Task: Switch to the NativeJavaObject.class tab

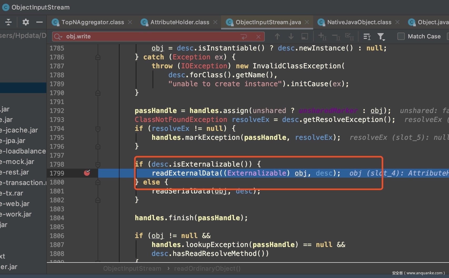Action: coord(359,22)
